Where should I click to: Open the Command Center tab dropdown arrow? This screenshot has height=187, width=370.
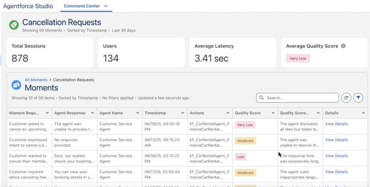(x=106, y=6)
